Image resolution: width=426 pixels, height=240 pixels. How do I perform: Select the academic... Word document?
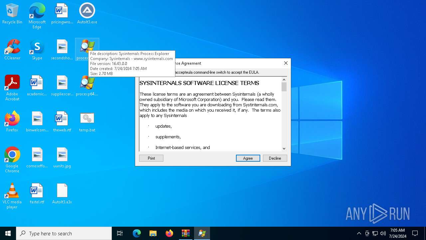click(x=37, y=86)
